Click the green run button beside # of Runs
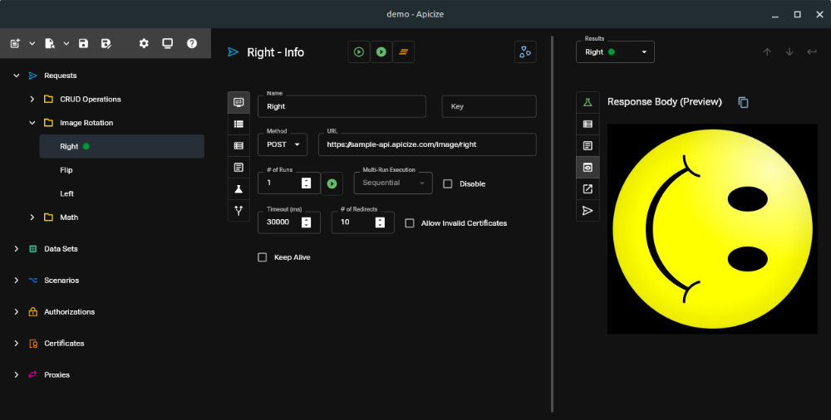 pos(332,183)
